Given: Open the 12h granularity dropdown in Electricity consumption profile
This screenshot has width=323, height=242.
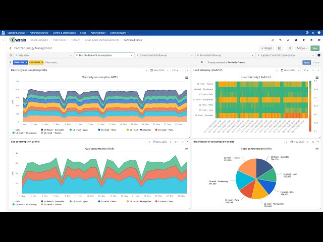Looking at the screenshot, I should click(x=175, y=71).
